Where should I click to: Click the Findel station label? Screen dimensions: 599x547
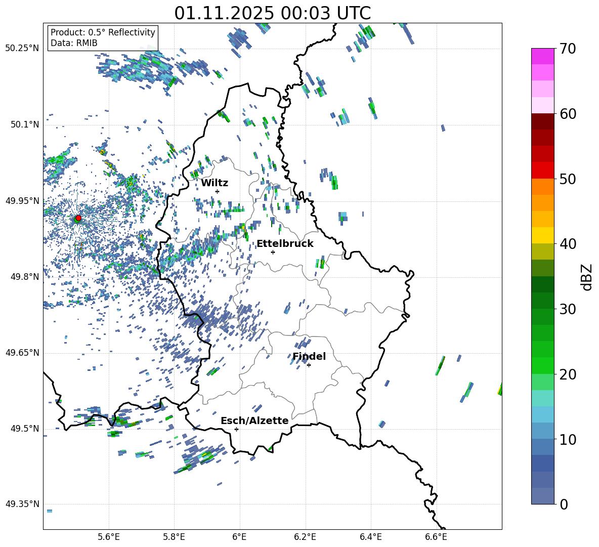(309, 356)
